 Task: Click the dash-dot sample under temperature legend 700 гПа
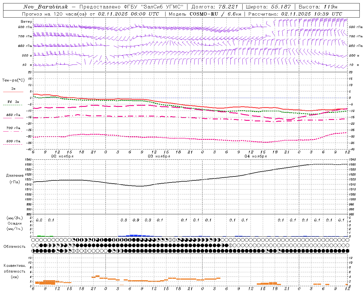13,131
